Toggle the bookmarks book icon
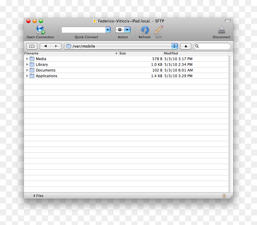The height and width of the screenshot is (225, 257). click(x=32, y=46)
